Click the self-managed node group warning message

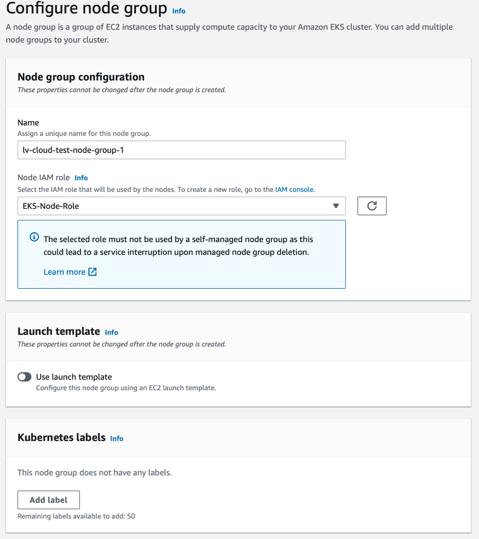pyautogui.click(x=178, y=246)
